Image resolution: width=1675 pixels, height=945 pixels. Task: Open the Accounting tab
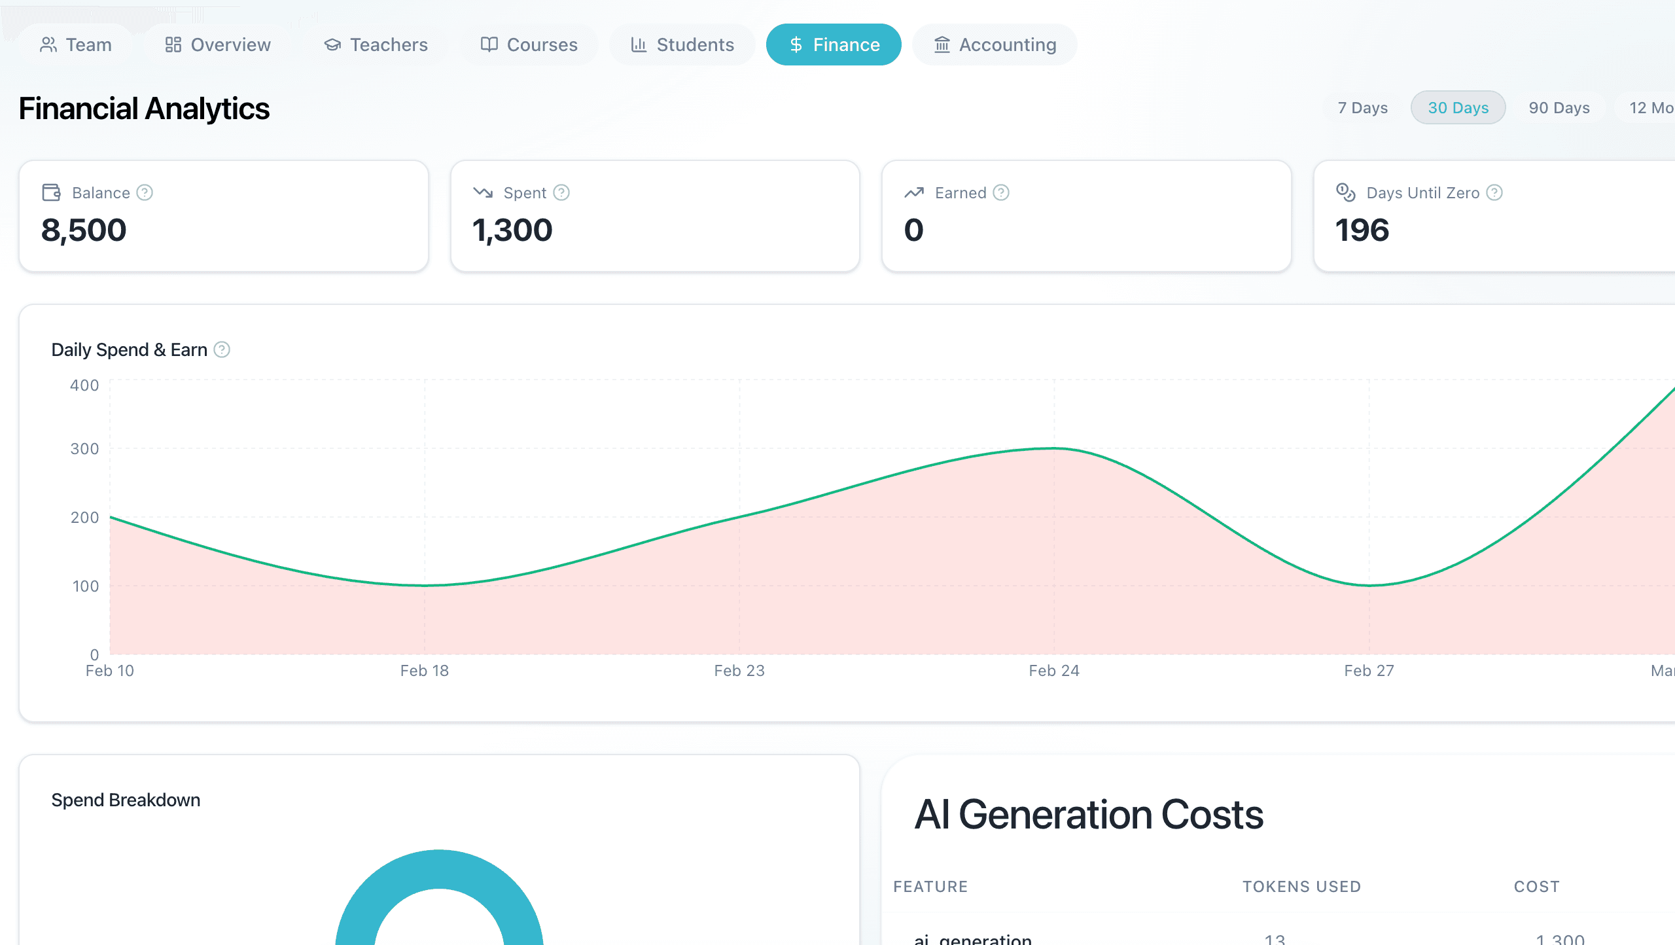(x=994, y=45)
